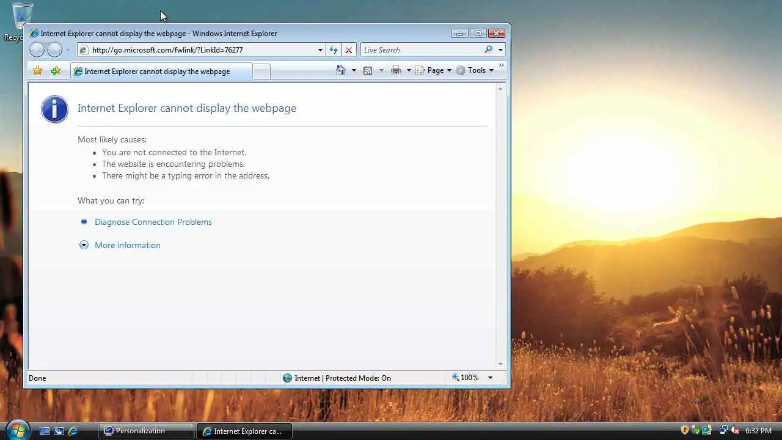Click inside the Live Search box
The width and height of the screenshot is (782, 440).
tap(422, 50)
